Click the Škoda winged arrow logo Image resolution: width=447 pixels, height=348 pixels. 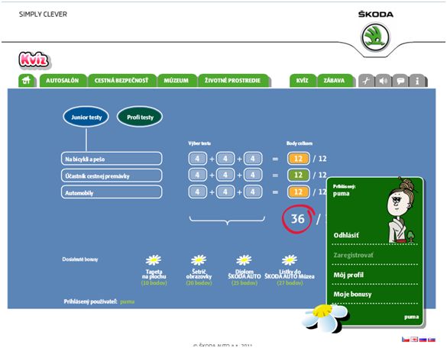point(376,37)
